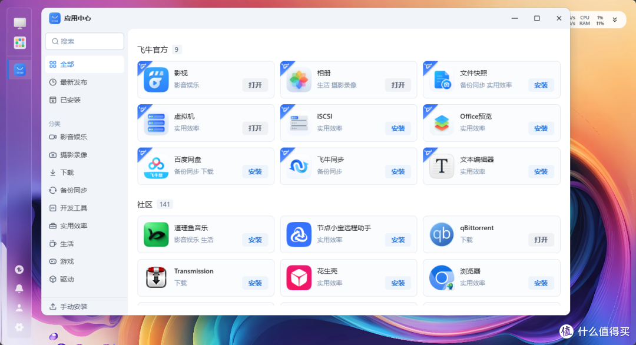Install 文本编辑器 app

pos(541,172)
